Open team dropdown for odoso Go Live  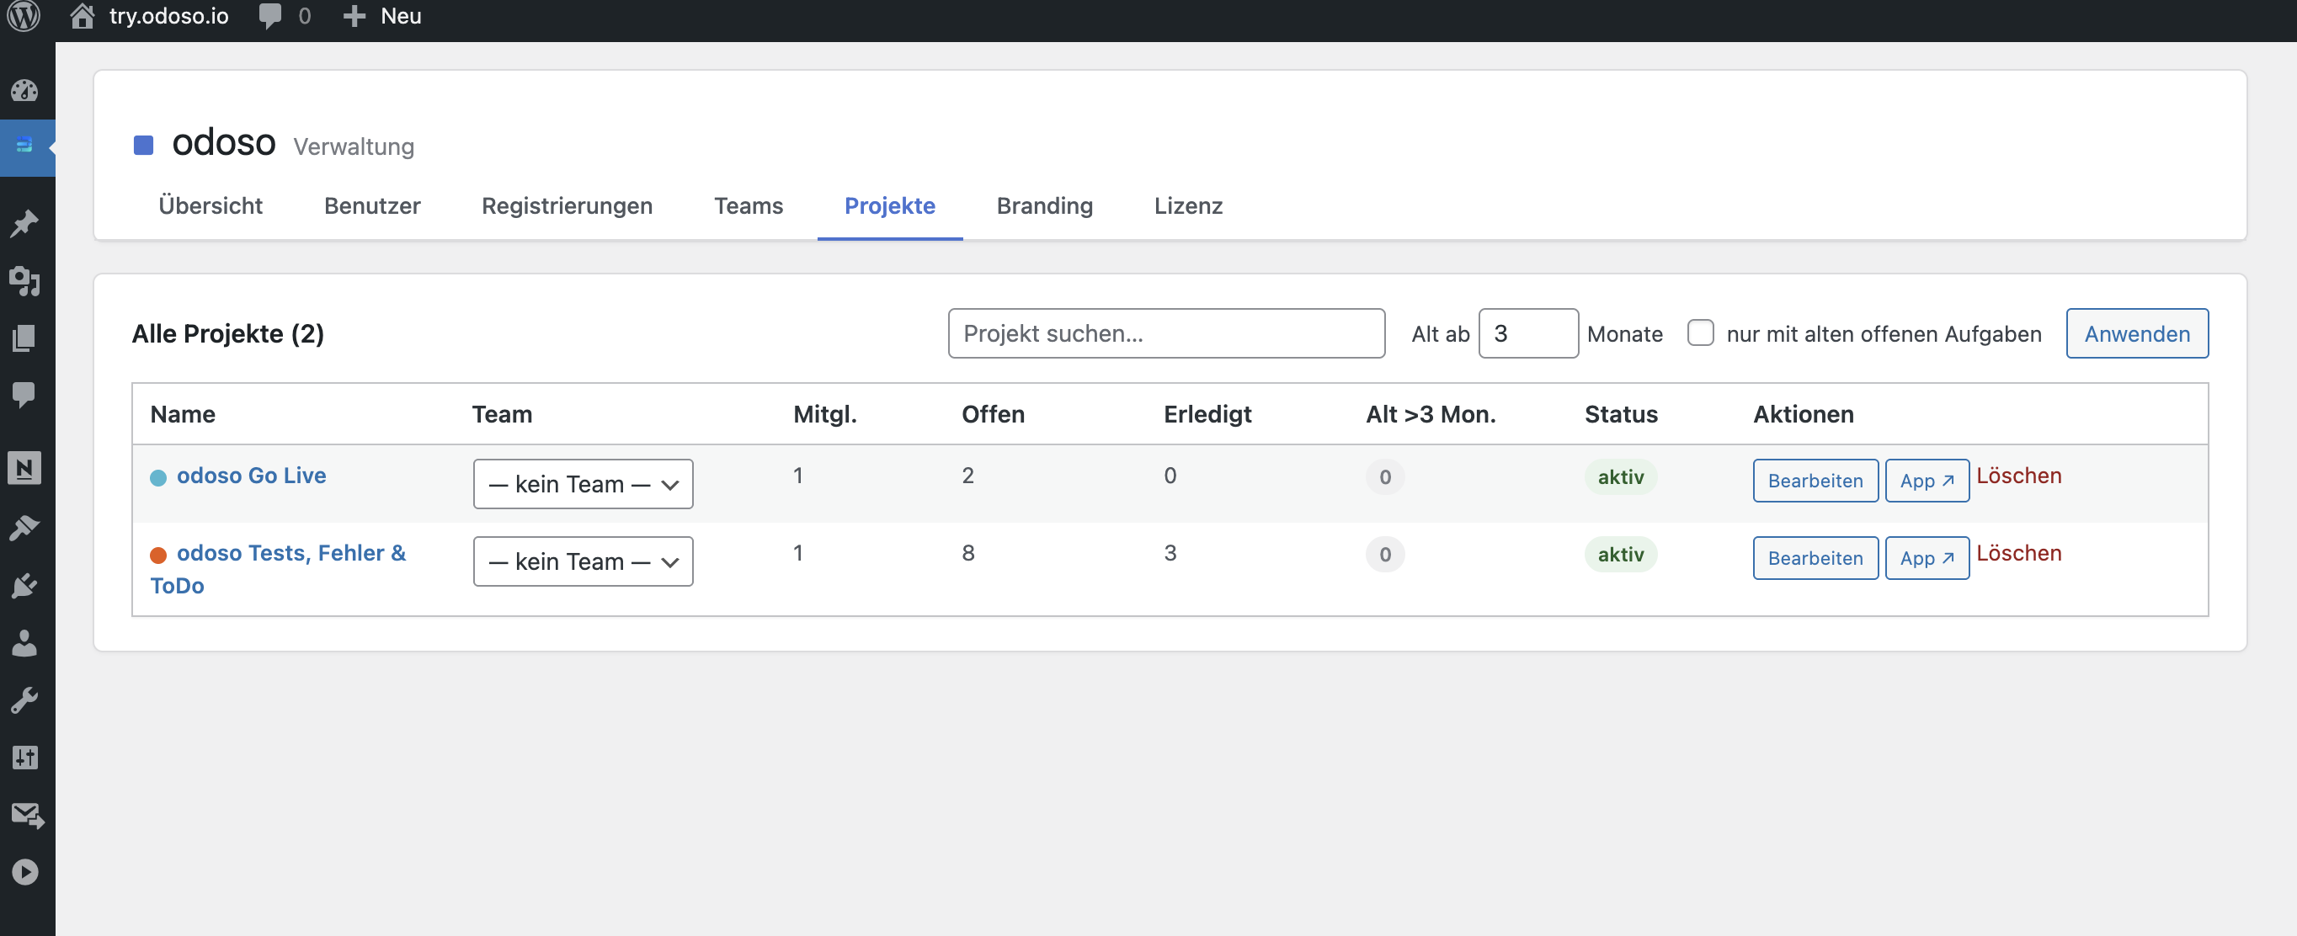[x=584, y=484]
